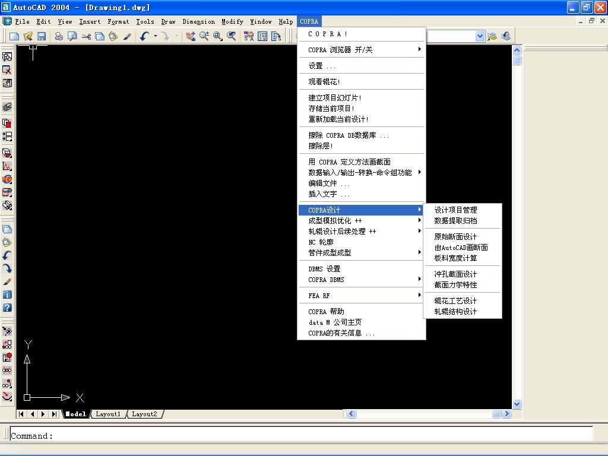Image resolution: width=608 pixels, height=456 pixels.
Task: Click the Properties palette icon
Action: tap(249, 36)
